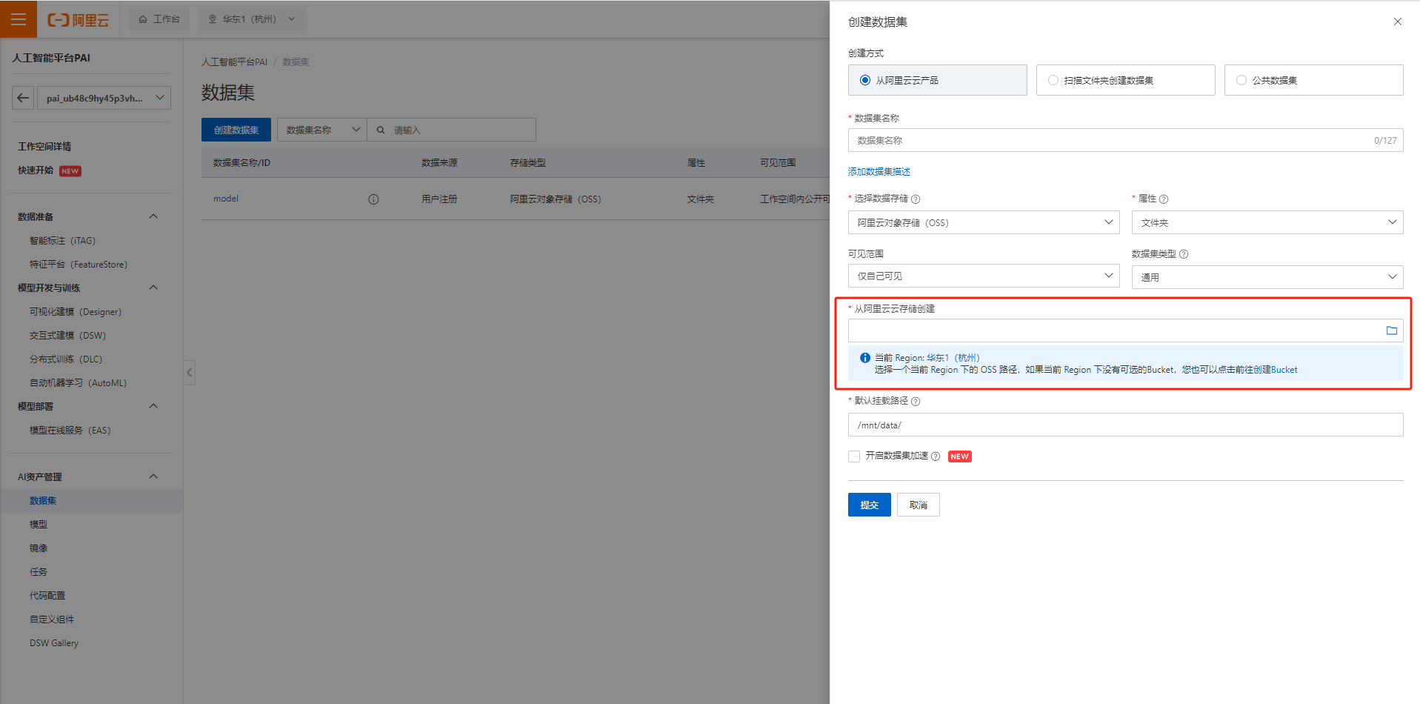Open 特征平台（FeatureStore） in the sidebar
1420x704 pixels.
point(79,265)
